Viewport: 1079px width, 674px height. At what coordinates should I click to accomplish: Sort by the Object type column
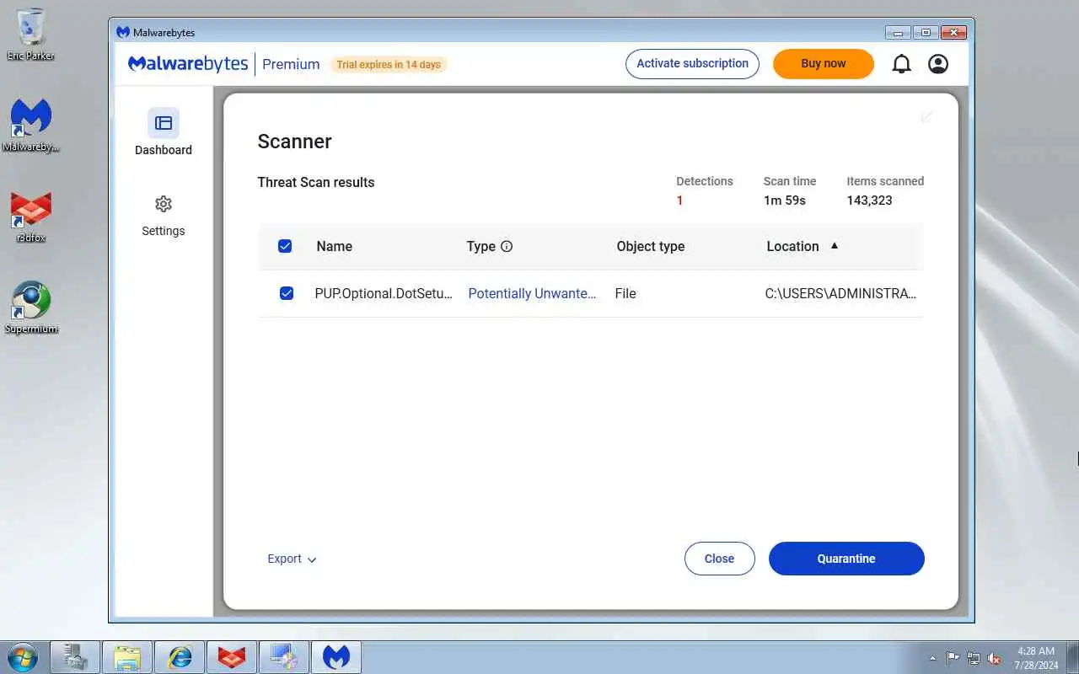(x=650, y=246)
